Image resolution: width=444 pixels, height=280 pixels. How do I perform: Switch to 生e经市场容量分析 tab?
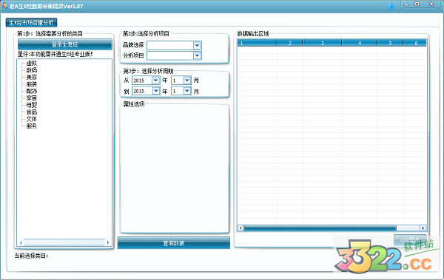coord(31,23)
